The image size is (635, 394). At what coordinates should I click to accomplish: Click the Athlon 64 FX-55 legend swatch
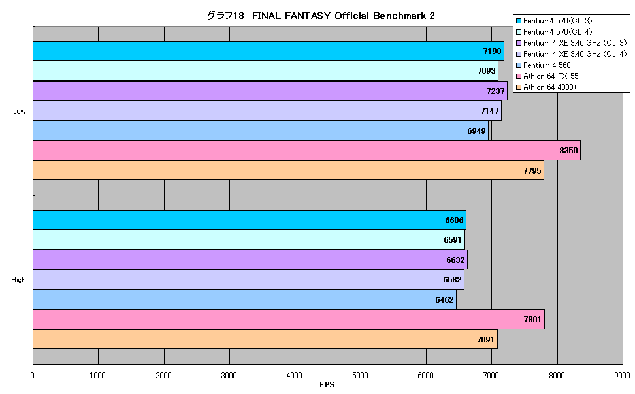518,76
